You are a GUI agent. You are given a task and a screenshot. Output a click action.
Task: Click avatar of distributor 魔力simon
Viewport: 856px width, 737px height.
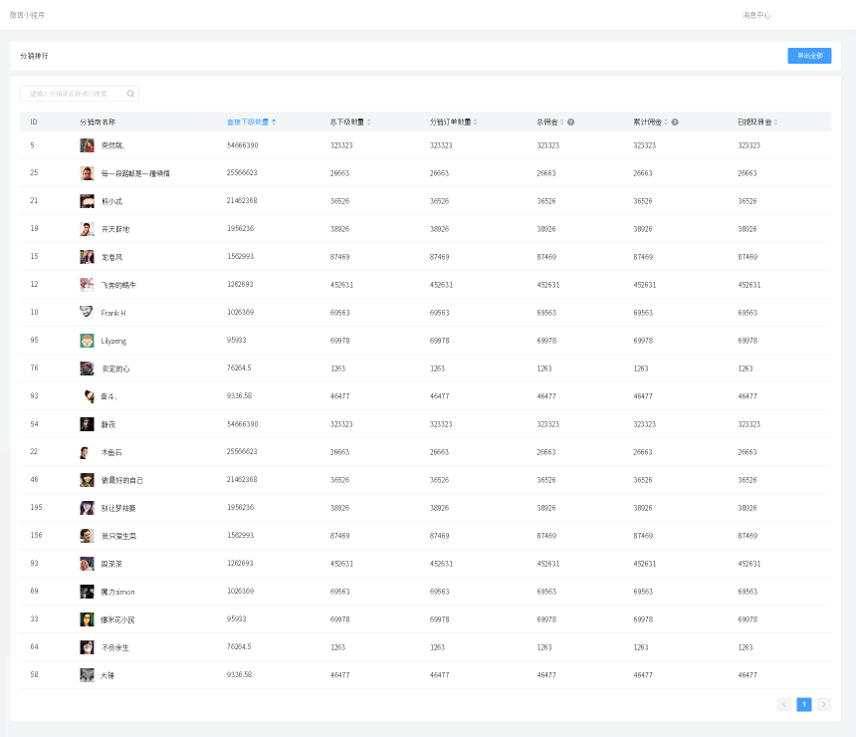tap(87, 592)
